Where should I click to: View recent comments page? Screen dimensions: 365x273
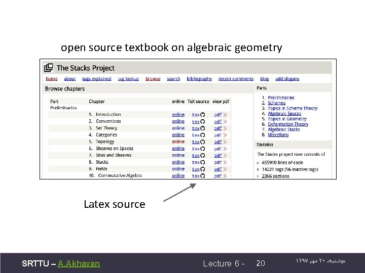click(x=236, y=79)
